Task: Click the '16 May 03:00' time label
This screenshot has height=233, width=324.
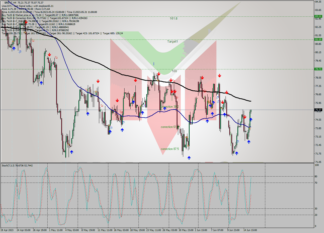Action: pos(121,230)
